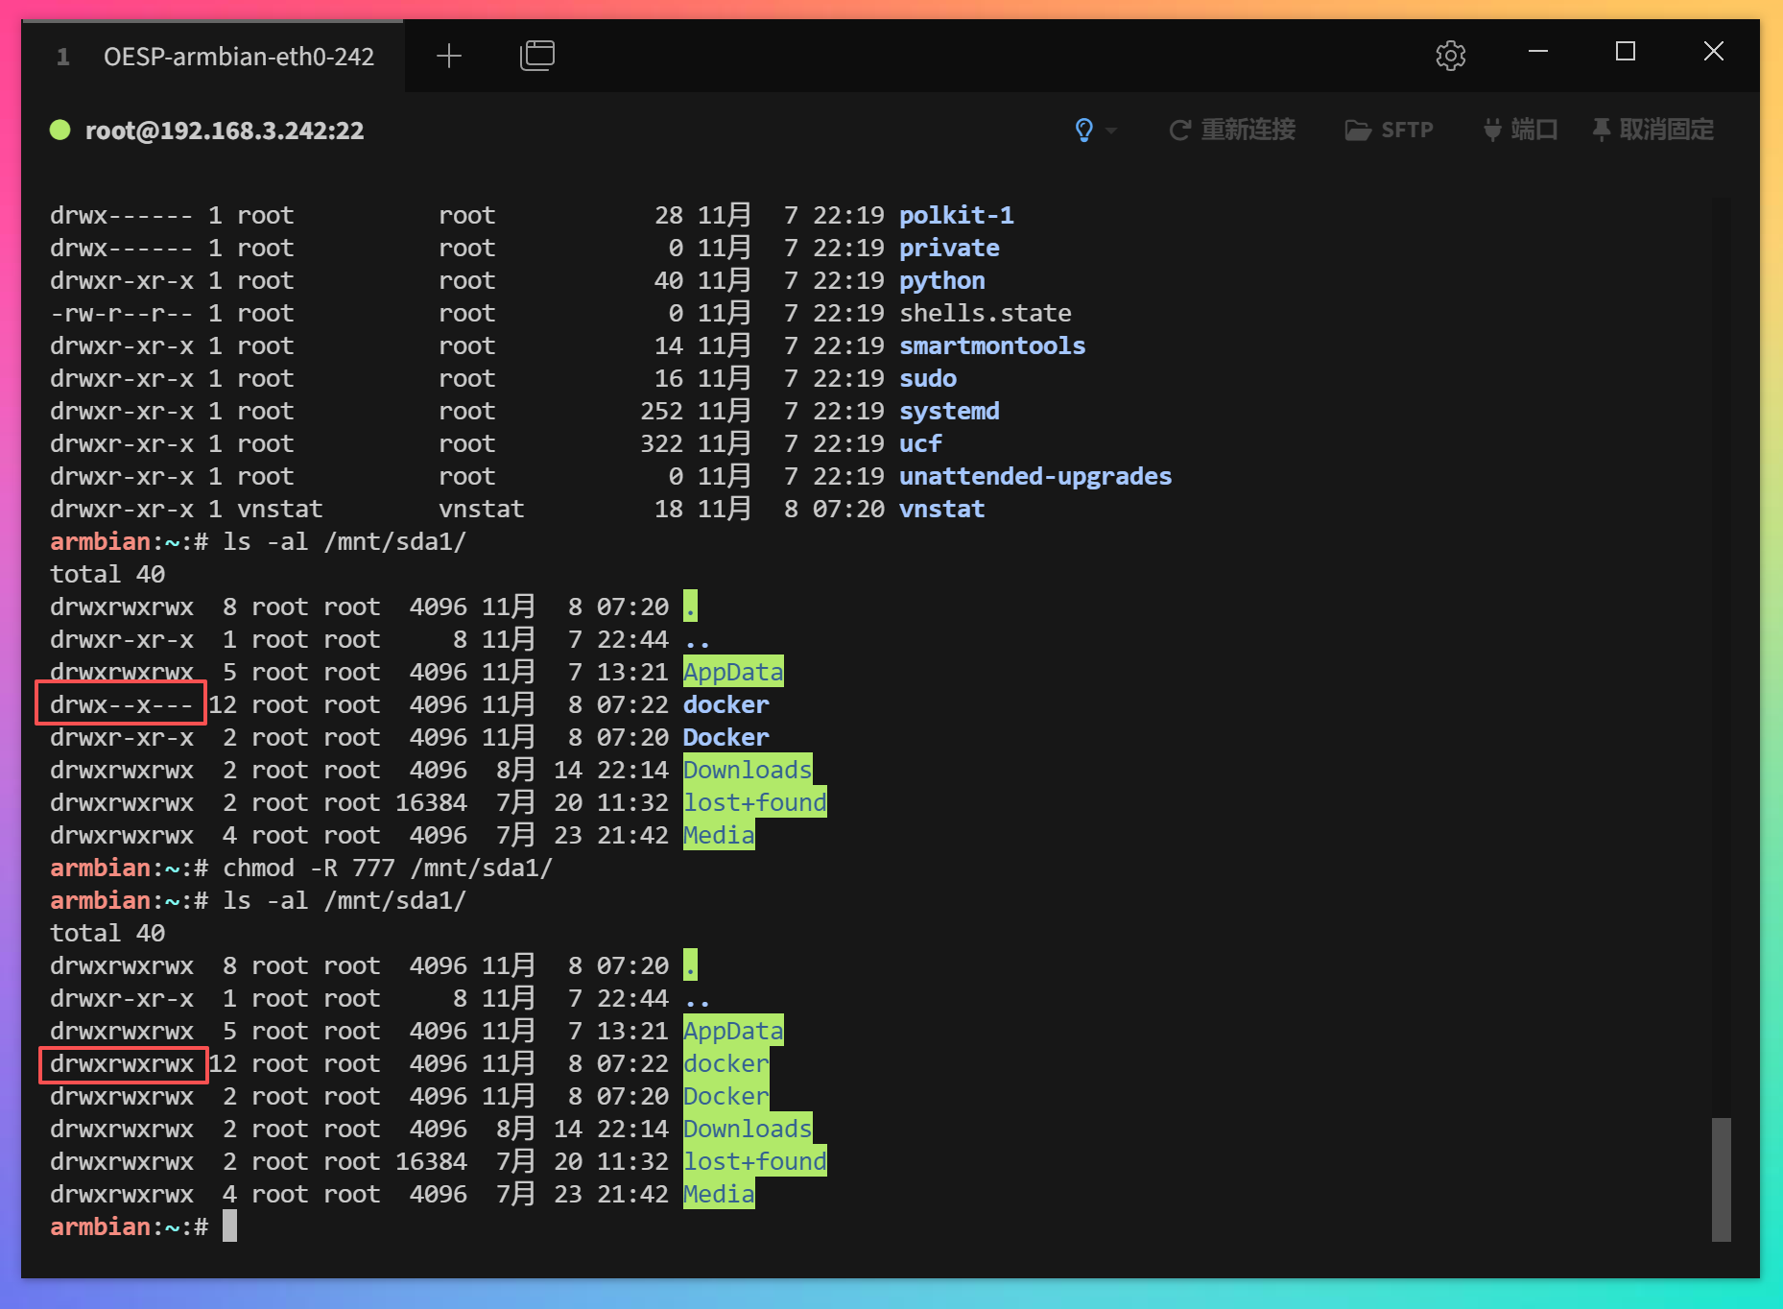
Task: Click the chmod -R 777 /mnt/sda1/ command line
Action: (x=387, y=868)
